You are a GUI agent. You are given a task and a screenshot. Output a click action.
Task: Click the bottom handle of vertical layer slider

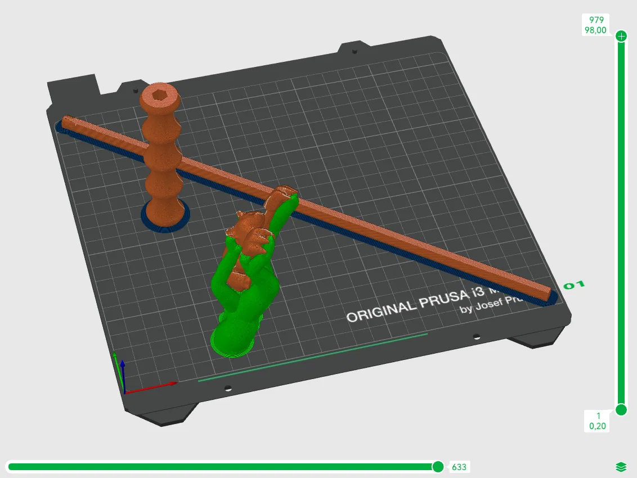(621, 409)
